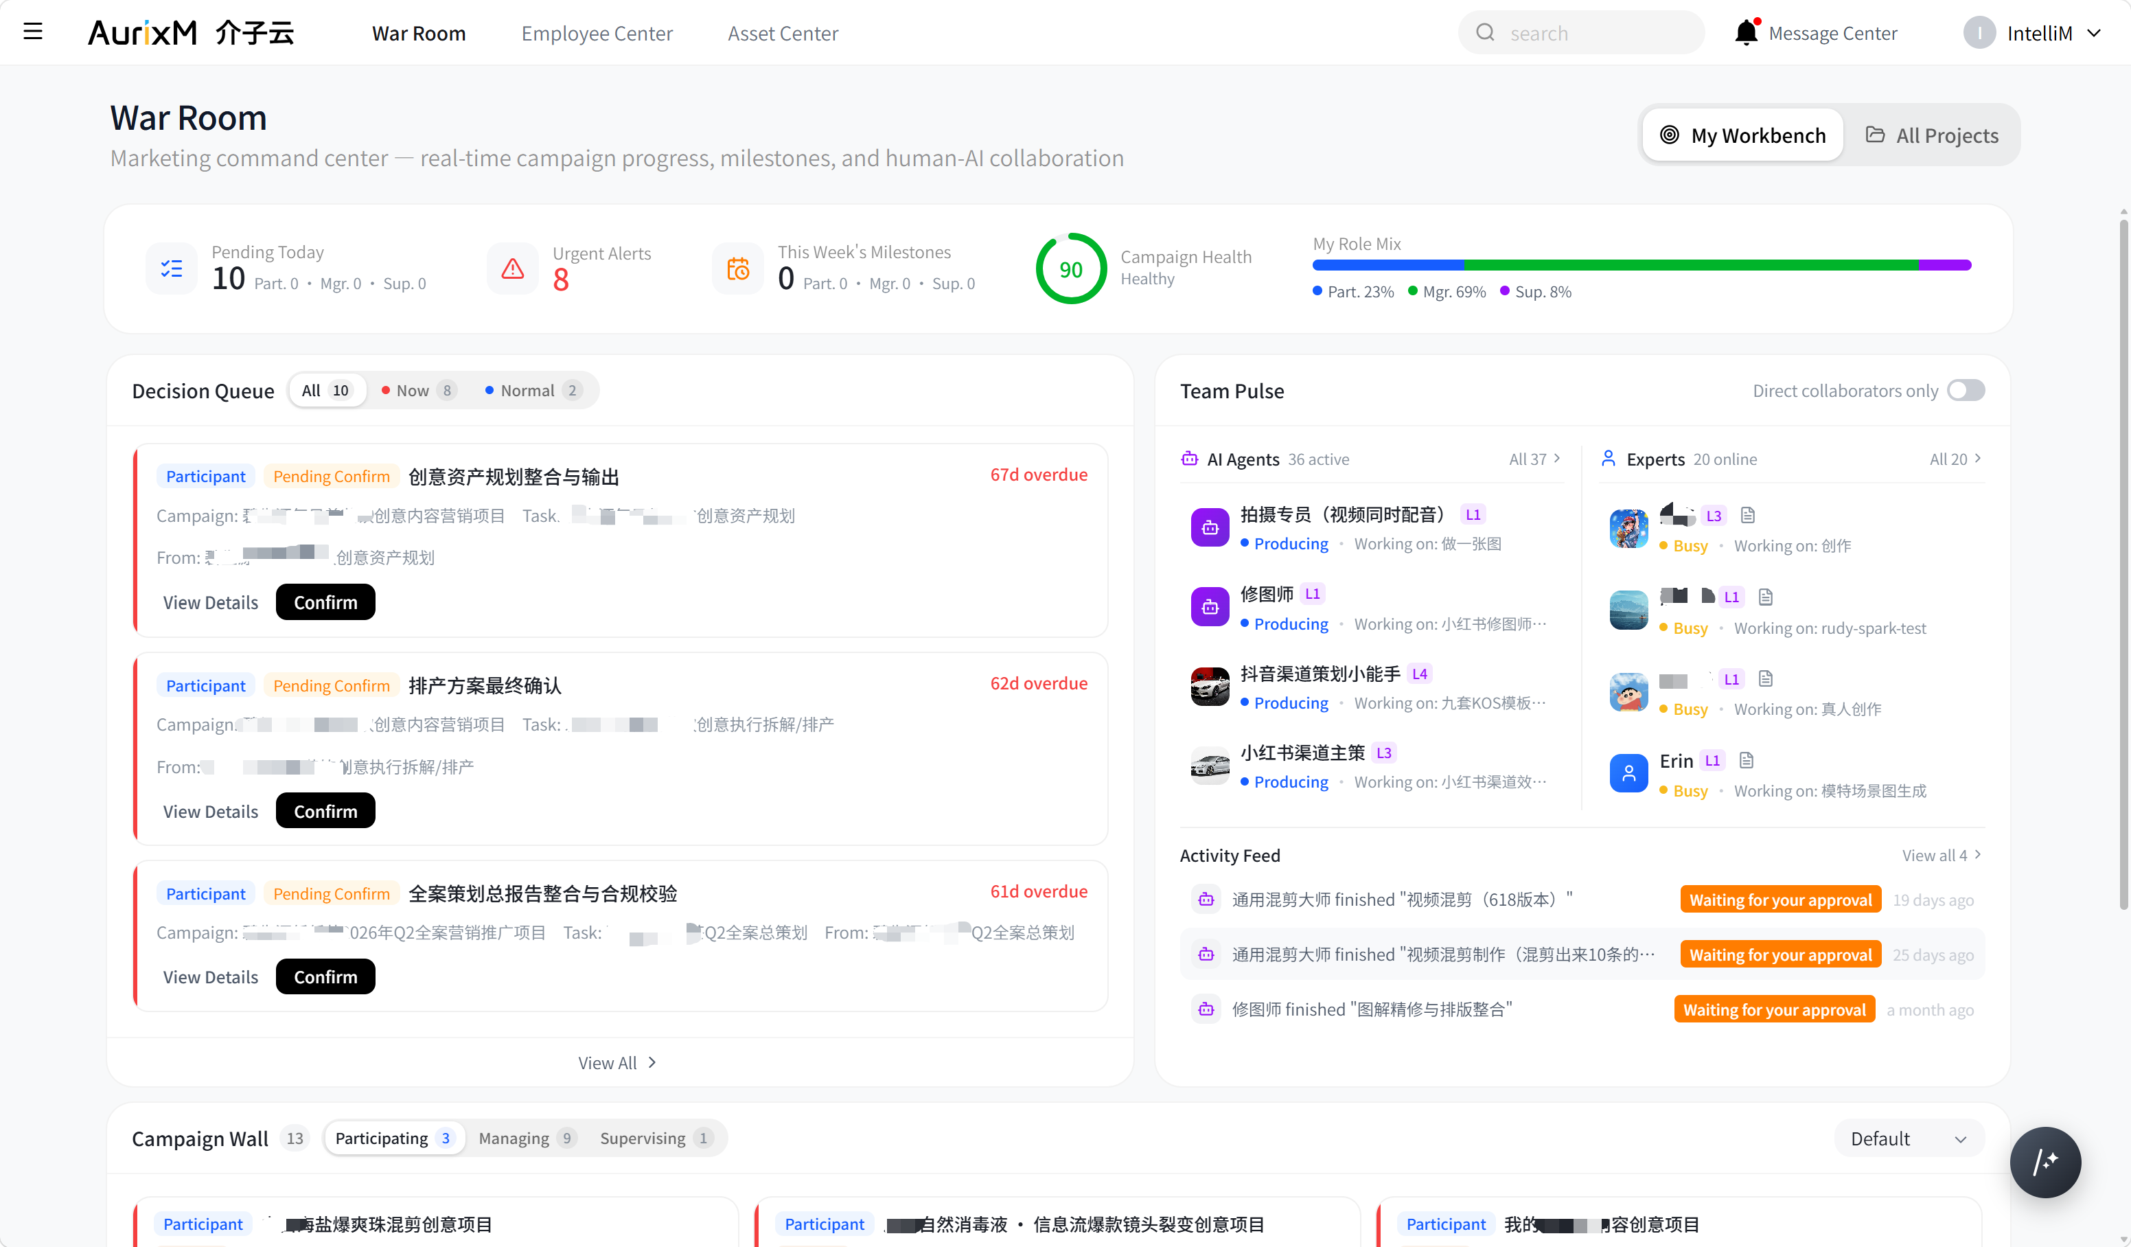Click the search magnifier icon

click(x=1485, y=32)
